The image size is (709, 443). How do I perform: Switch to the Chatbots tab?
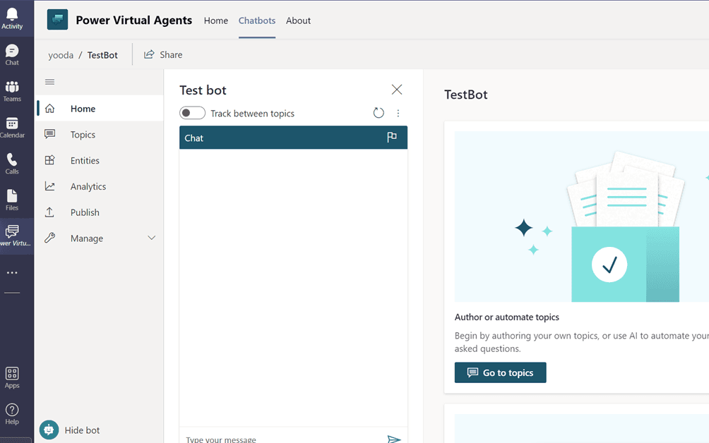click(x=257, y=20)
